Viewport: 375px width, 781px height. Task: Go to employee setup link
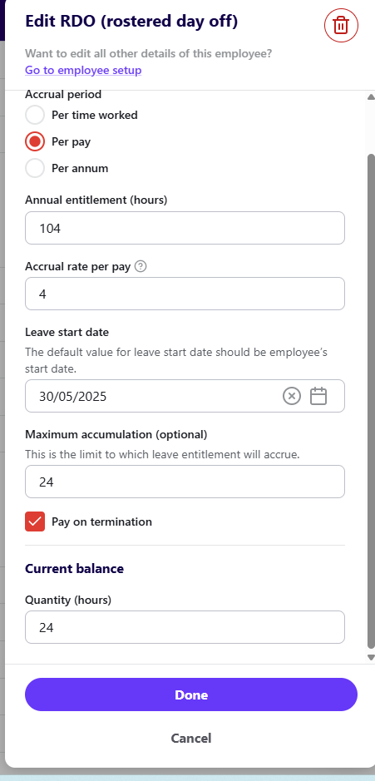[83, 70]
